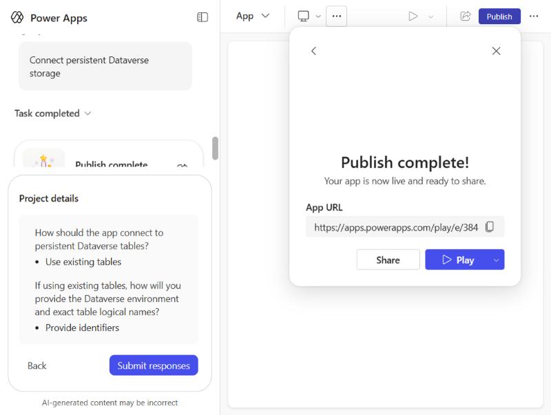Click the Power Apps logo icon

[17, 17]
